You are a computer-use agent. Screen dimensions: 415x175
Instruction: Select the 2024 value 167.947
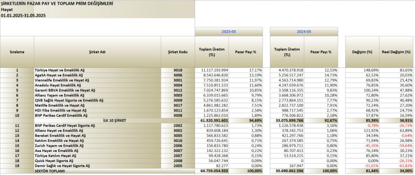pos(287,166)
